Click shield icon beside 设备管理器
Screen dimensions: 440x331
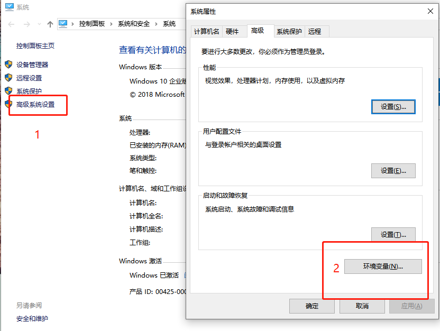click(x=8, y=65)
